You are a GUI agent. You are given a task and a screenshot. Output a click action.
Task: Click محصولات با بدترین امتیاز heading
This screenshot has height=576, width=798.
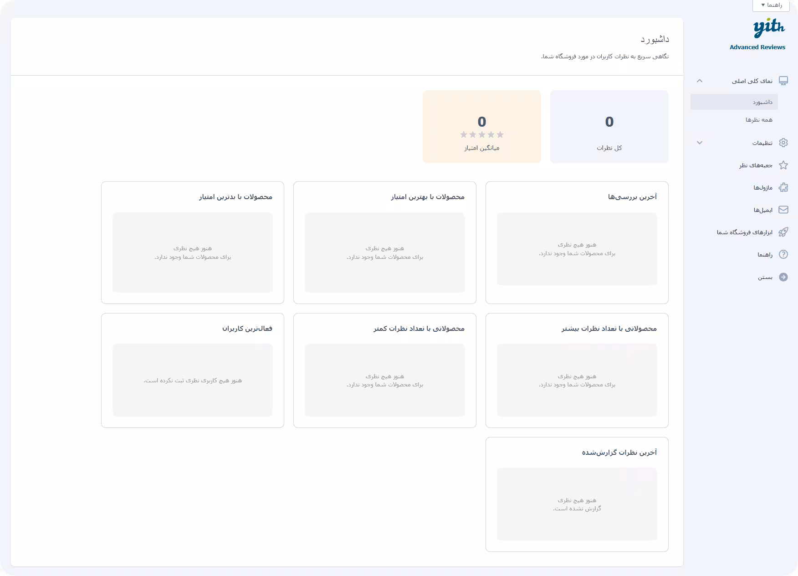(235, 197)
